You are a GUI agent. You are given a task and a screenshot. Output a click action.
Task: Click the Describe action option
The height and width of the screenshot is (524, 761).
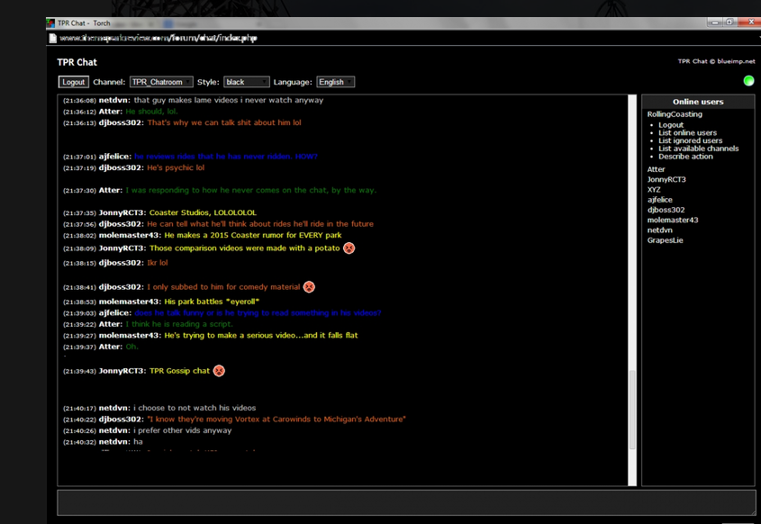(x=685, y=157)
